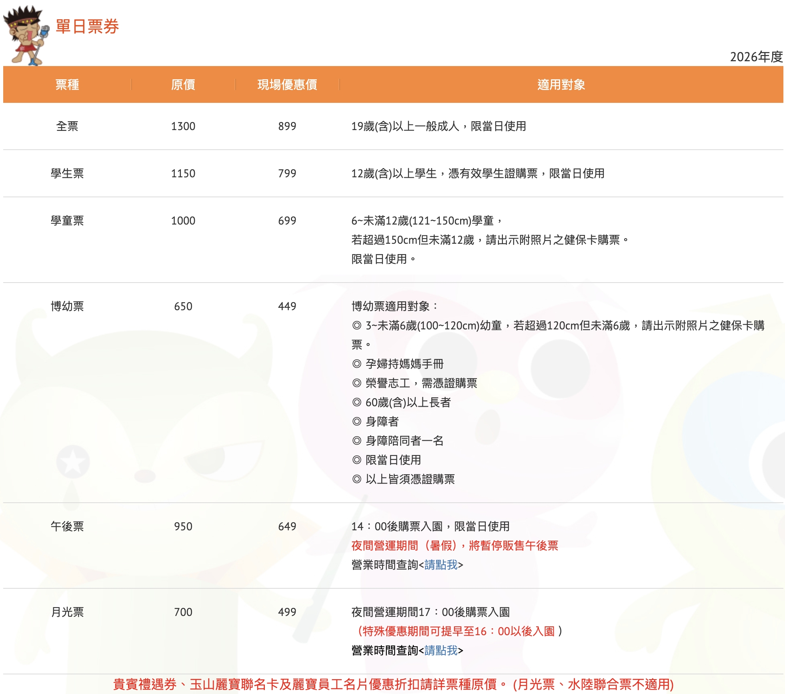Click the 950 original price value

[183, 526]
